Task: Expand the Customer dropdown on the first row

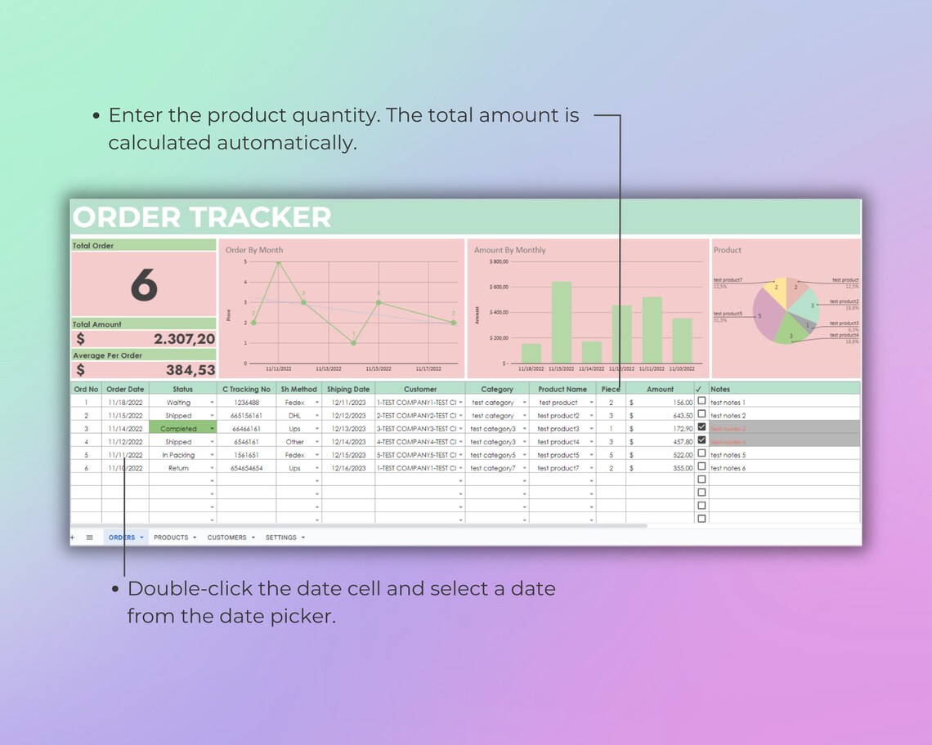Action: (x=460, y=402)
